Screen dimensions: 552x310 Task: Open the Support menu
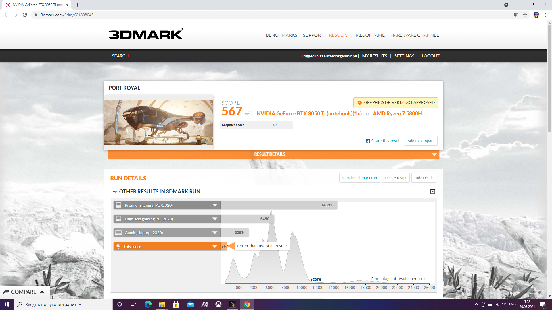(x=313, y=35)
